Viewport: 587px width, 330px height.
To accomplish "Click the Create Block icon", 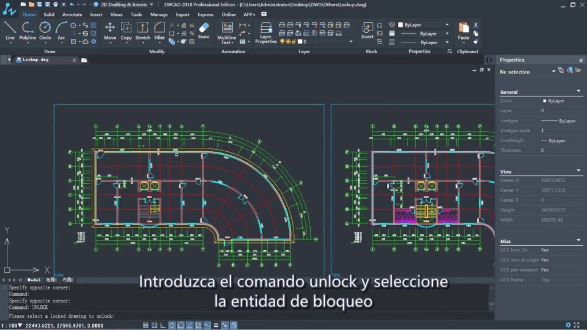I will click(379, 25).
